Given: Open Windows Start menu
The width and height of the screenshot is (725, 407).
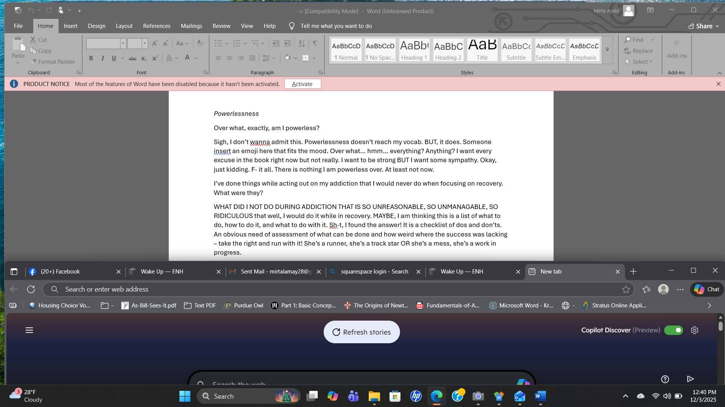Looking at the screenshot, I should click(x=185, y=396).
